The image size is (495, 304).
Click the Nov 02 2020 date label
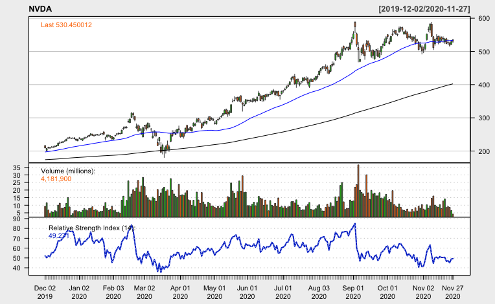point(423,292)
